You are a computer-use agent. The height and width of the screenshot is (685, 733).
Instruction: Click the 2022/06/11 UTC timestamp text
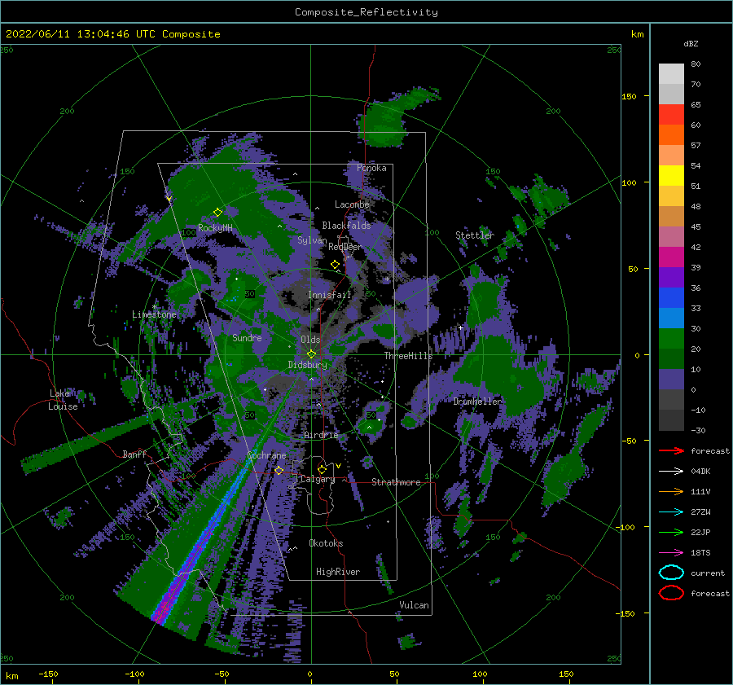[112, 34]
